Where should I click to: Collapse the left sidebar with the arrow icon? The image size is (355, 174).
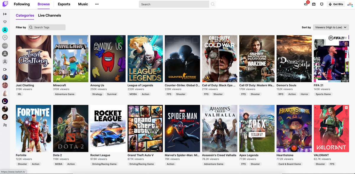point(5,14)
